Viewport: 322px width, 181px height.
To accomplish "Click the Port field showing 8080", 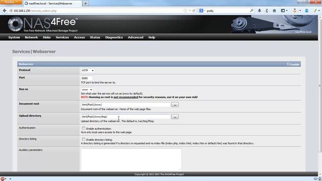I will tap(87, 78).
